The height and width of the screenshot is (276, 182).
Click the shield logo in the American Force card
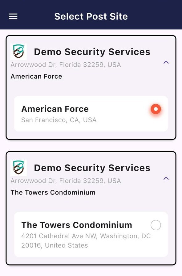coord(18,52)
